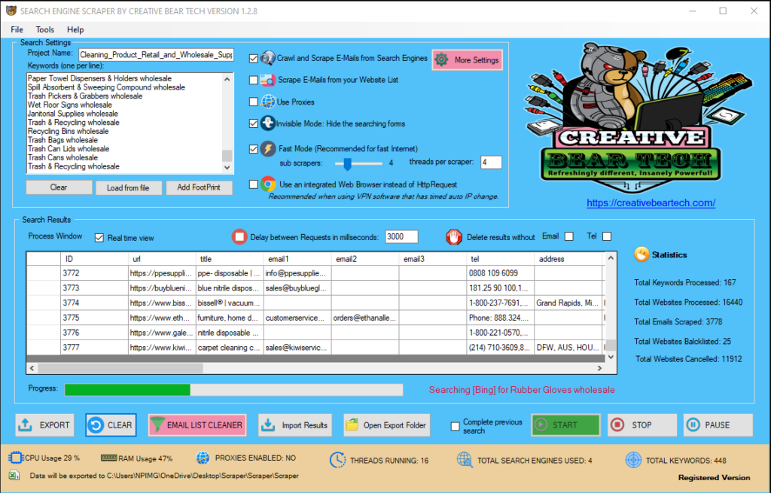Click the STOP button

(x=641, y=425)
